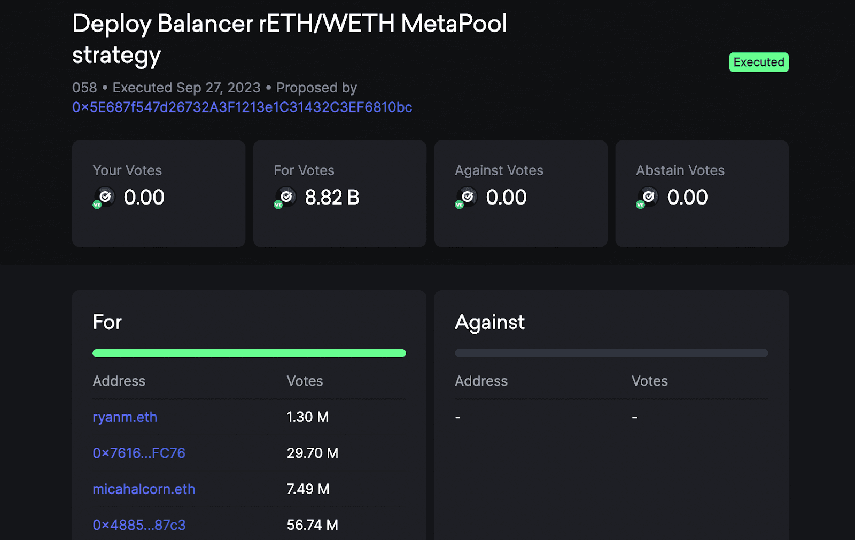The image size is (855, 540).
Task: Open voter address 0x4885...87c3
Action: click(x=139, y=525)
